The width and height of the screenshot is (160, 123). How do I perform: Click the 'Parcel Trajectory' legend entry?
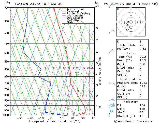click(x=79, y=13)
